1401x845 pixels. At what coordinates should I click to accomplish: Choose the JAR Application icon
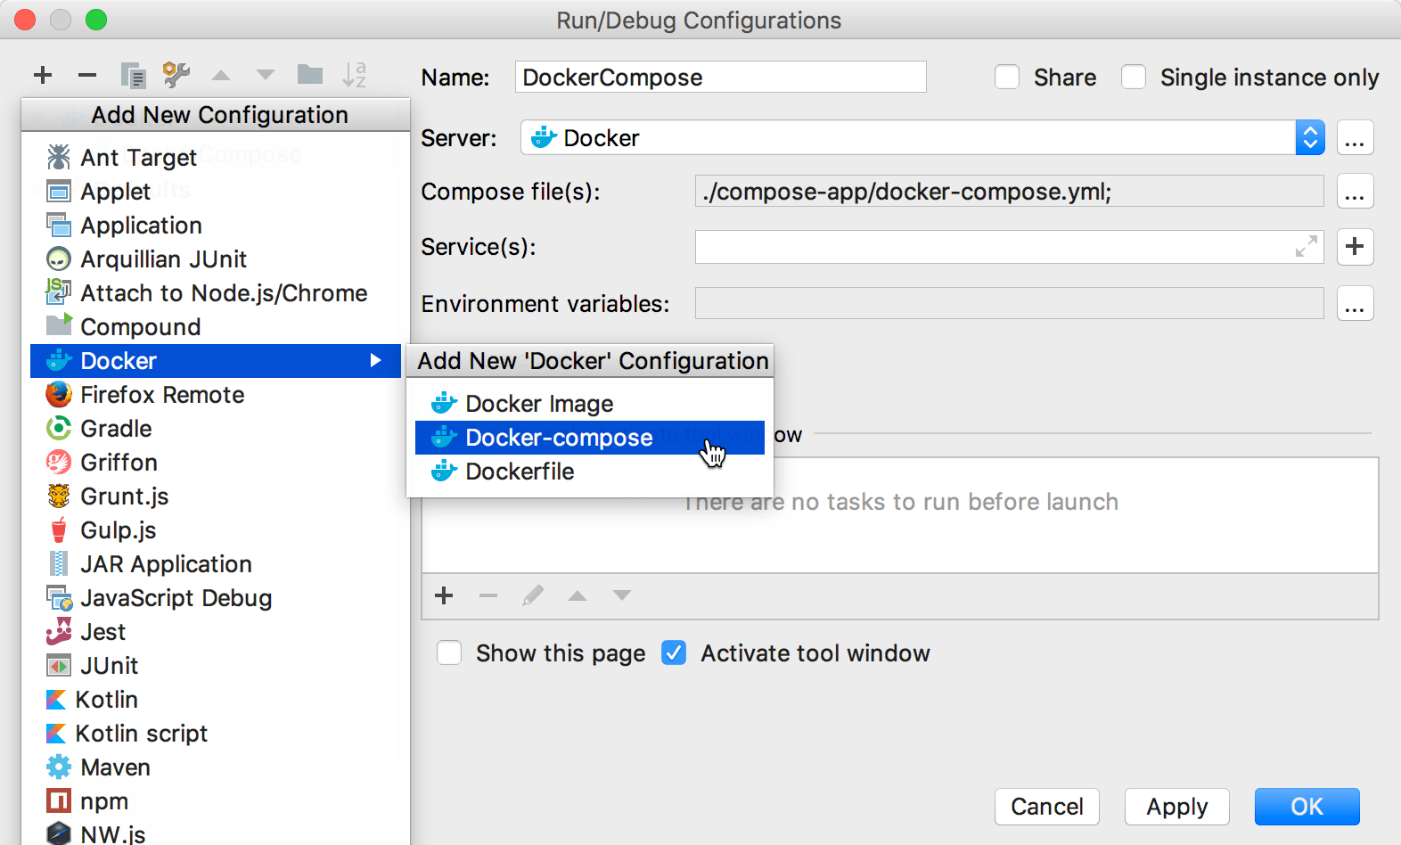pos(58,563)
